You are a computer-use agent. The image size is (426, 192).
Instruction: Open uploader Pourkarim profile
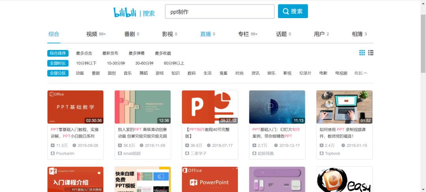[x=62, y=153]
